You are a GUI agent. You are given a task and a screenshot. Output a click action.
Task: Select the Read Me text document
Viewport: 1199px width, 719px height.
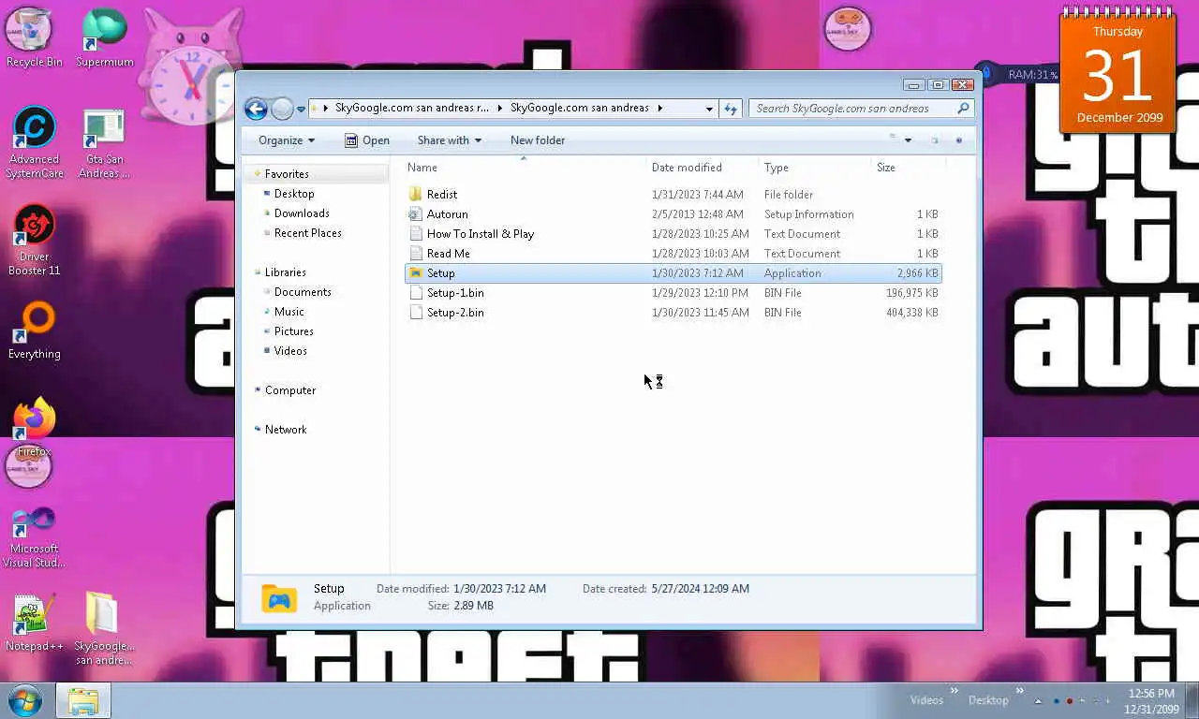pyautogui.click(x=673, y=254)
